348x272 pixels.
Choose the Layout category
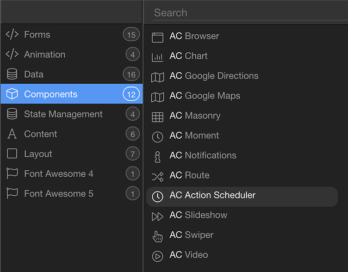[x=72, y=153]
